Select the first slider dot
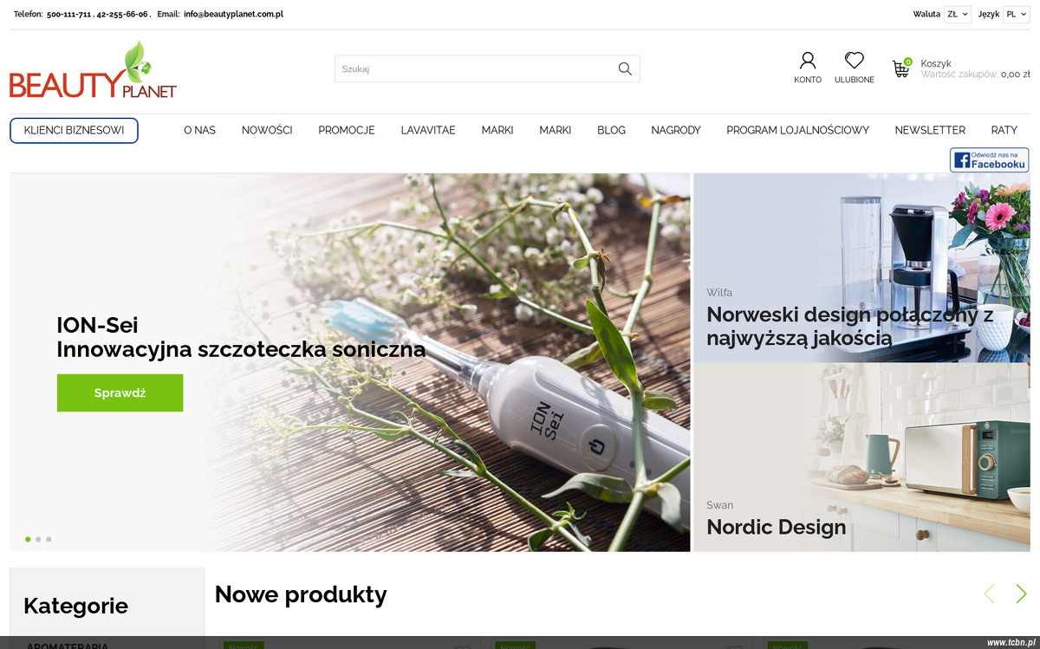1040x649 pixels. [x=28, y=539]
